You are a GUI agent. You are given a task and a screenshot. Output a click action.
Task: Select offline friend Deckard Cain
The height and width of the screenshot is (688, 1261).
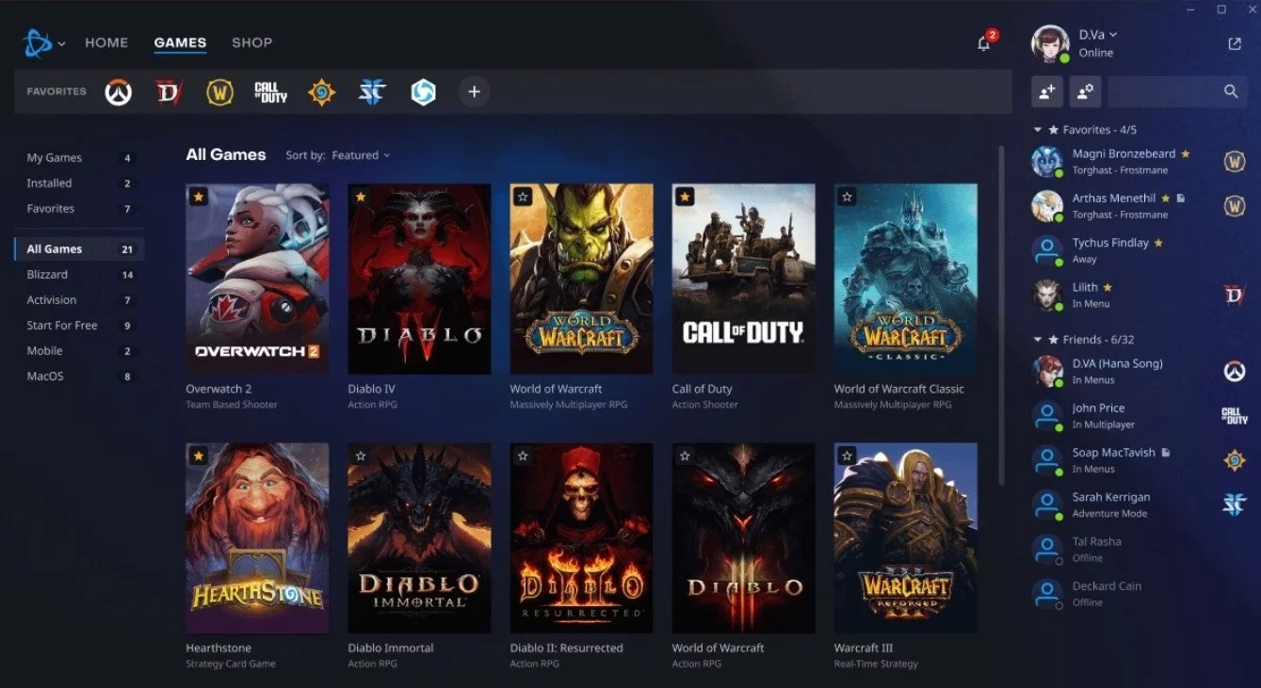click(1107, 586)
